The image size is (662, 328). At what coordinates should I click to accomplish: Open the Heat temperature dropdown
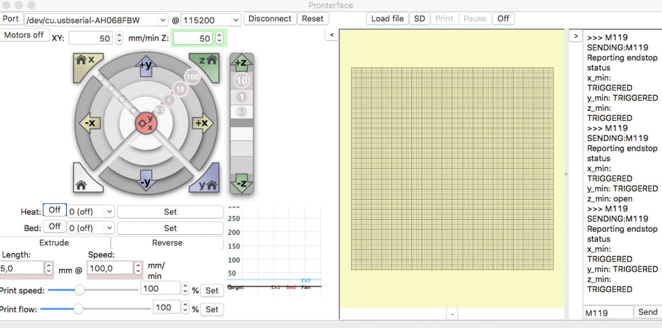coord(109,212)
